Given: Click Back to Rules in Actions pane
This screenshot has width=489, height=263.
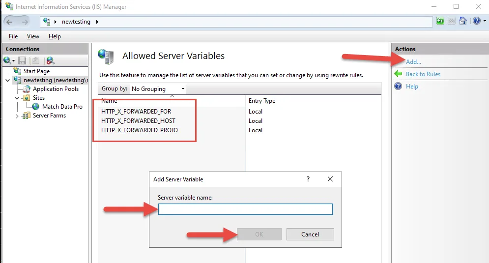Looking at the screenshot, I should pos(423,74).
